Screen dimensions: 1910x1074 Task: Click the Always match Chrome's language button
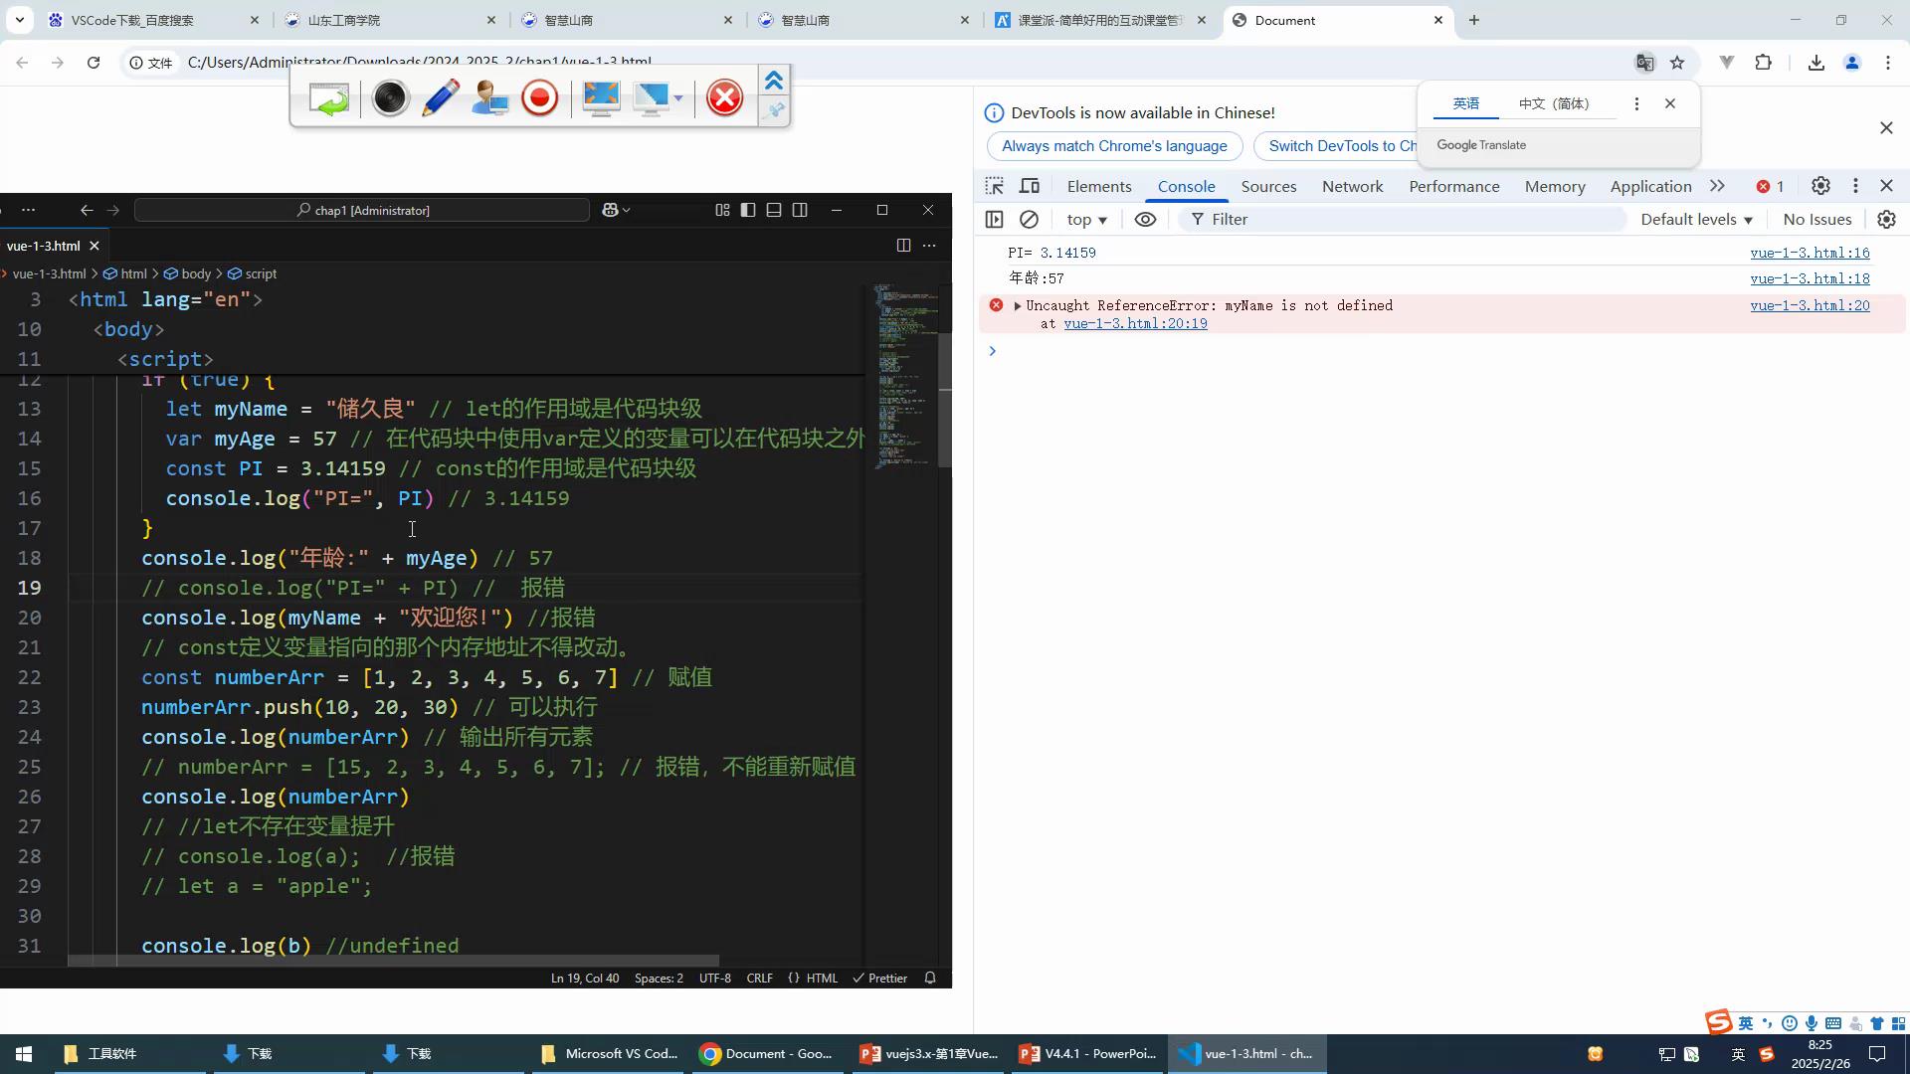1114,145
